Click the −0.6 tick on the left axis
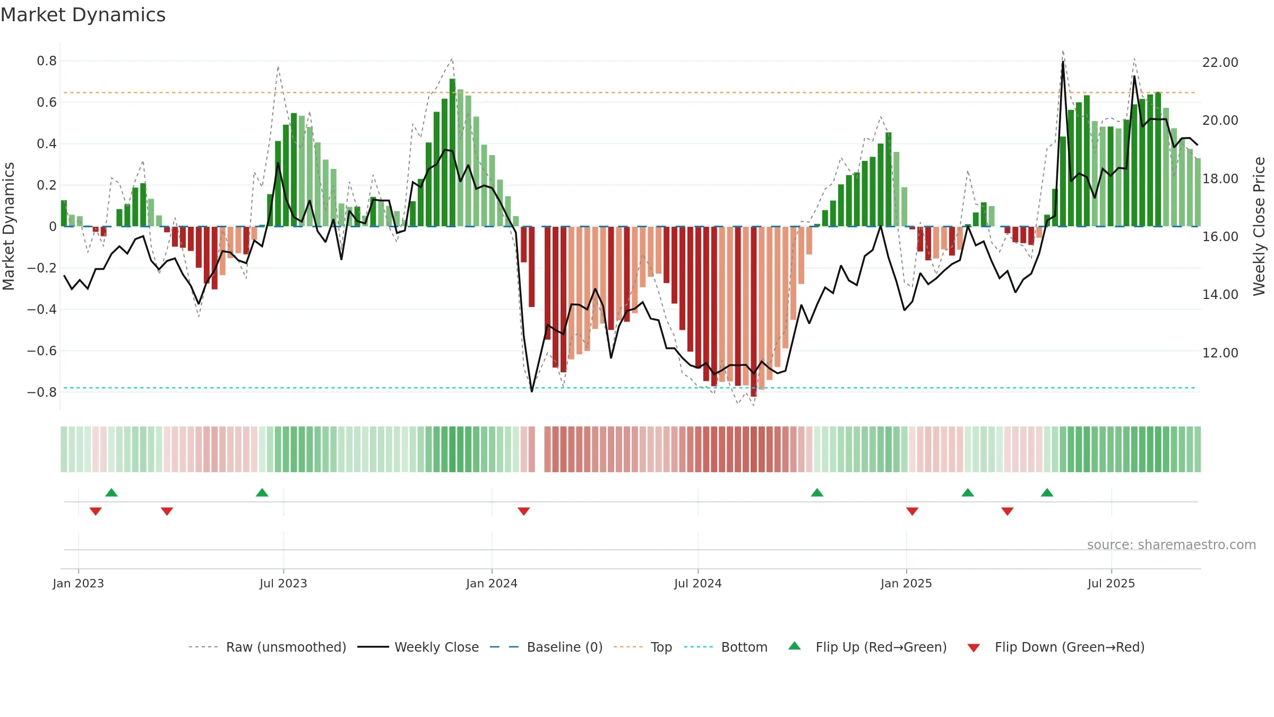The width and height of the screenshot is (1274, 717). click(42, 351)
